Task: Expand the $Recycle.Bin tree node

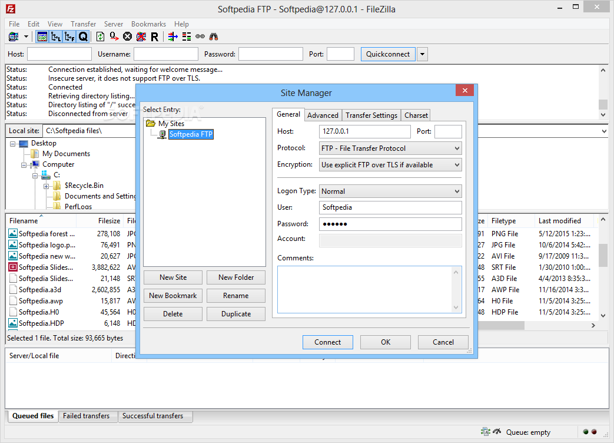Action: pyautogui.click(x=46, y=186)
